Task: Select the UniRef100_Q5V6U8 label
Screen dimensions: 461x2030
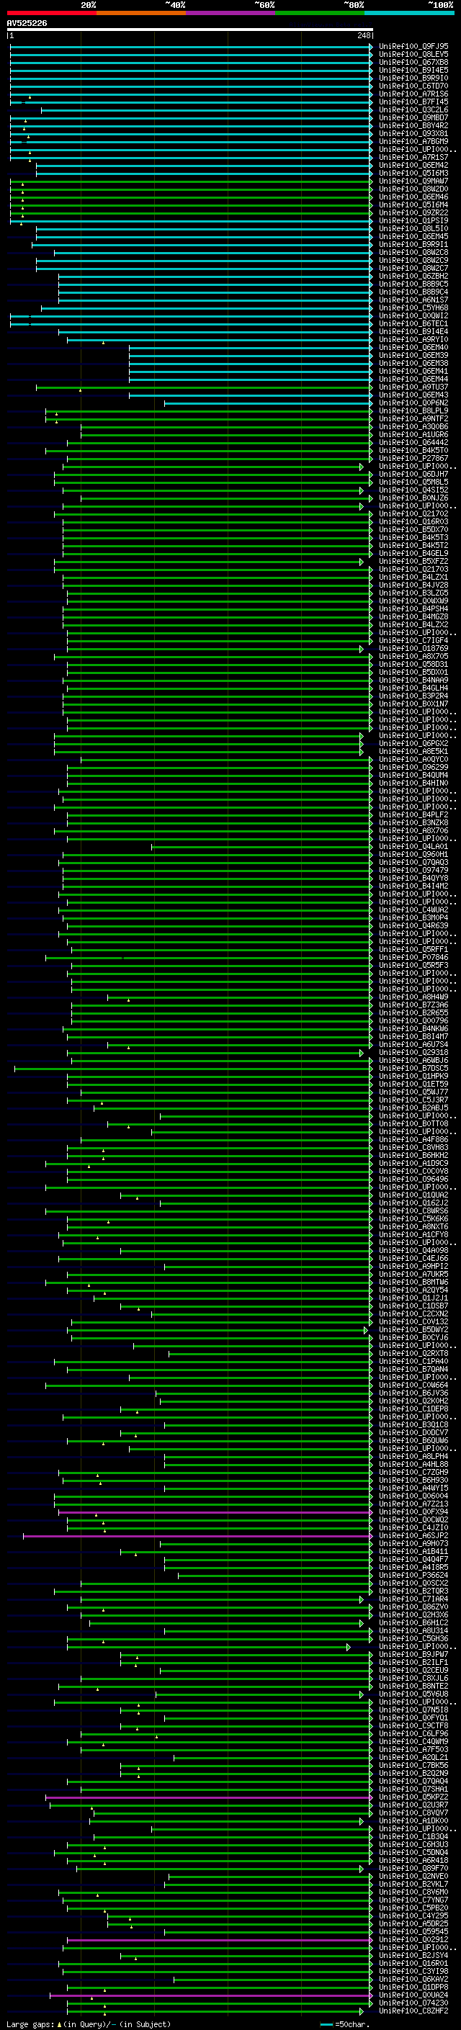Action: click(413, 1695)
